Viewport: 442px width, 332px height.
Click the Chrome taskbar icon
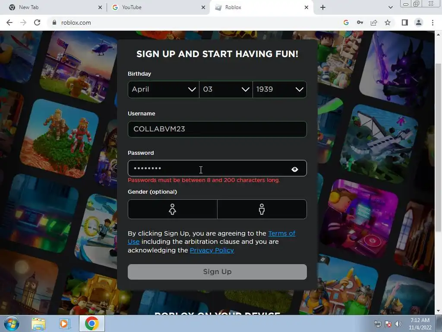pyautogui.click(x=92, y=323)
